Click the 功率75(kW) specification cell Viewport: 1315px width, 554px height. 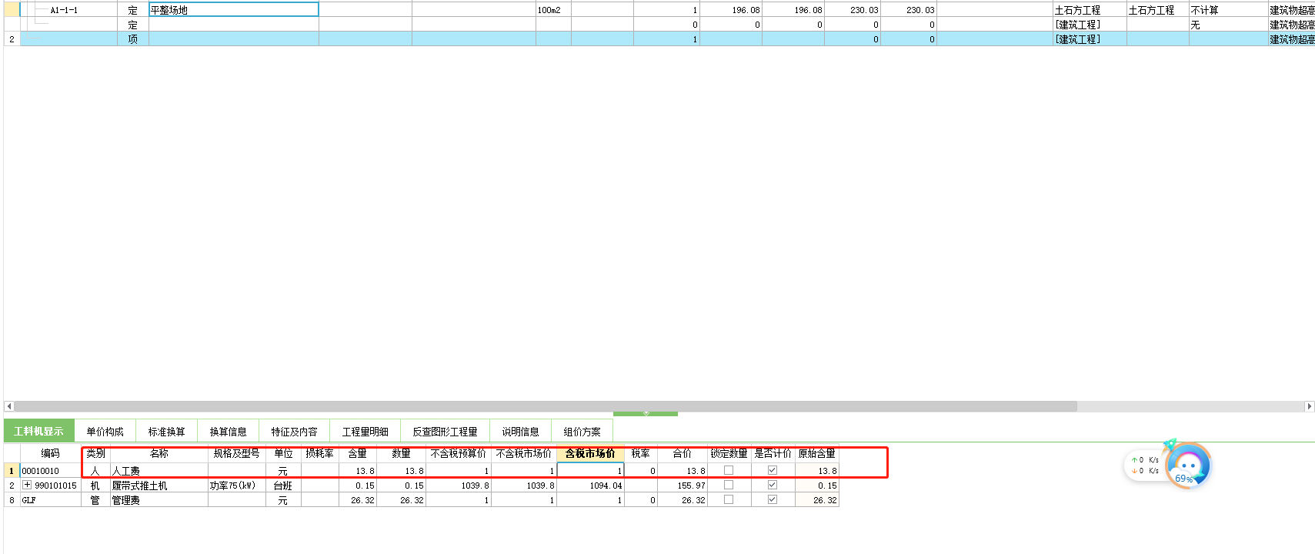tap(236, 485)
